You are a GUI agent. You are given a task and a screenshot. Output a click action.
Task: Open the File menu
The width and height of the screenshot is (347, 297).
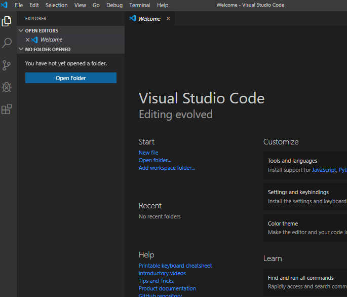[x=19, y=5]
